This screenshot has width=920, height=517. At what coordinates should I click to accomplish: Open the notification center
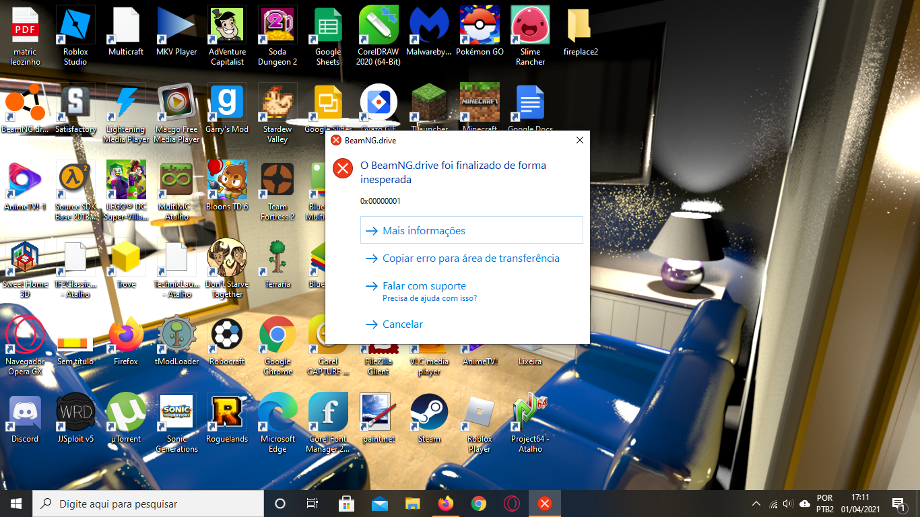898,504
